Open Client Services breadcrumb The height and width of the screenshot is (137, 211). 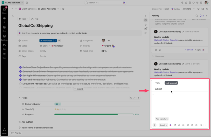point(27,9)
